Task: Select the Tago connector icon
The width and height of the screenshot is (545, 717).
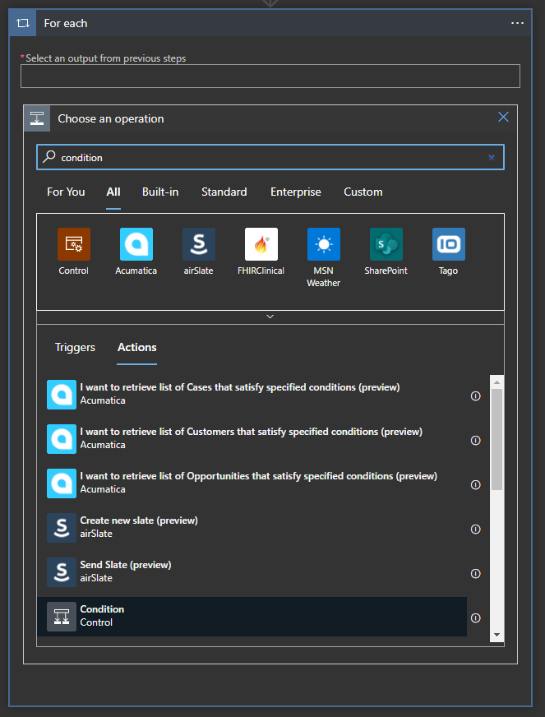Action: [x=449, y=244]
